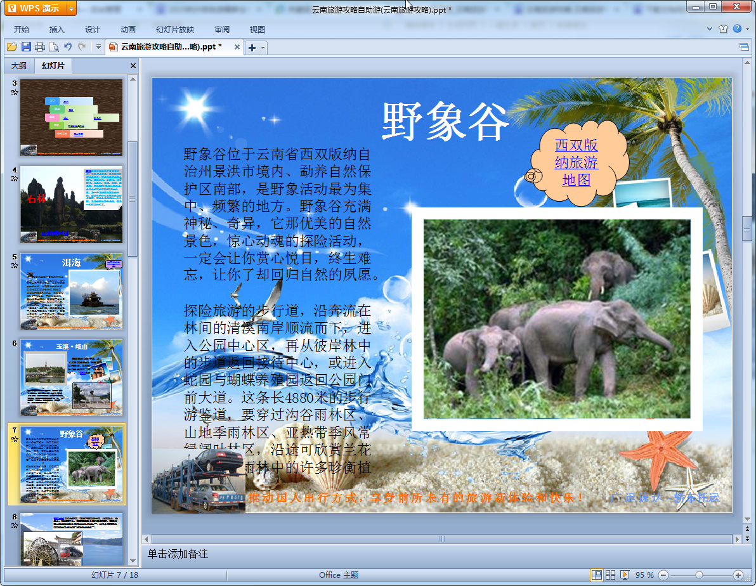Click the 西双版纳旅游地图 hyperlink

576,162
